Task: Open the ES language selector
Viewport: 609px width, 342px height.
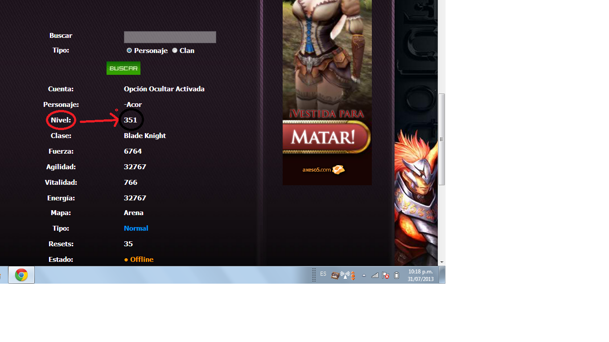Action: [x=323, y=274]
